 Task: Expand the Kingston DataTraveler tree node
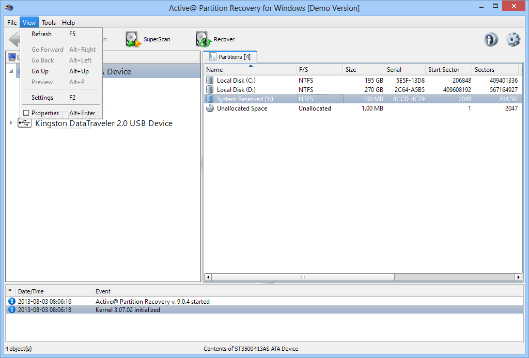[x=11, y=123]
